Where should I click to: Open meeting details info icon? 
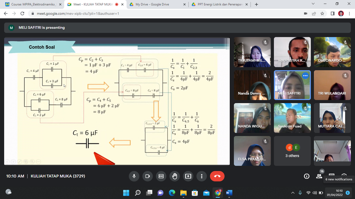click(307, 176)
